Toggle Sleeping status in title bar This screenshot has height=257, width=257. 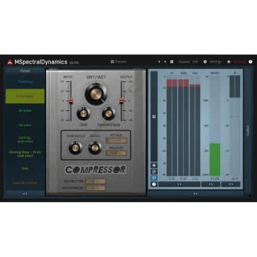coord(239,62)
